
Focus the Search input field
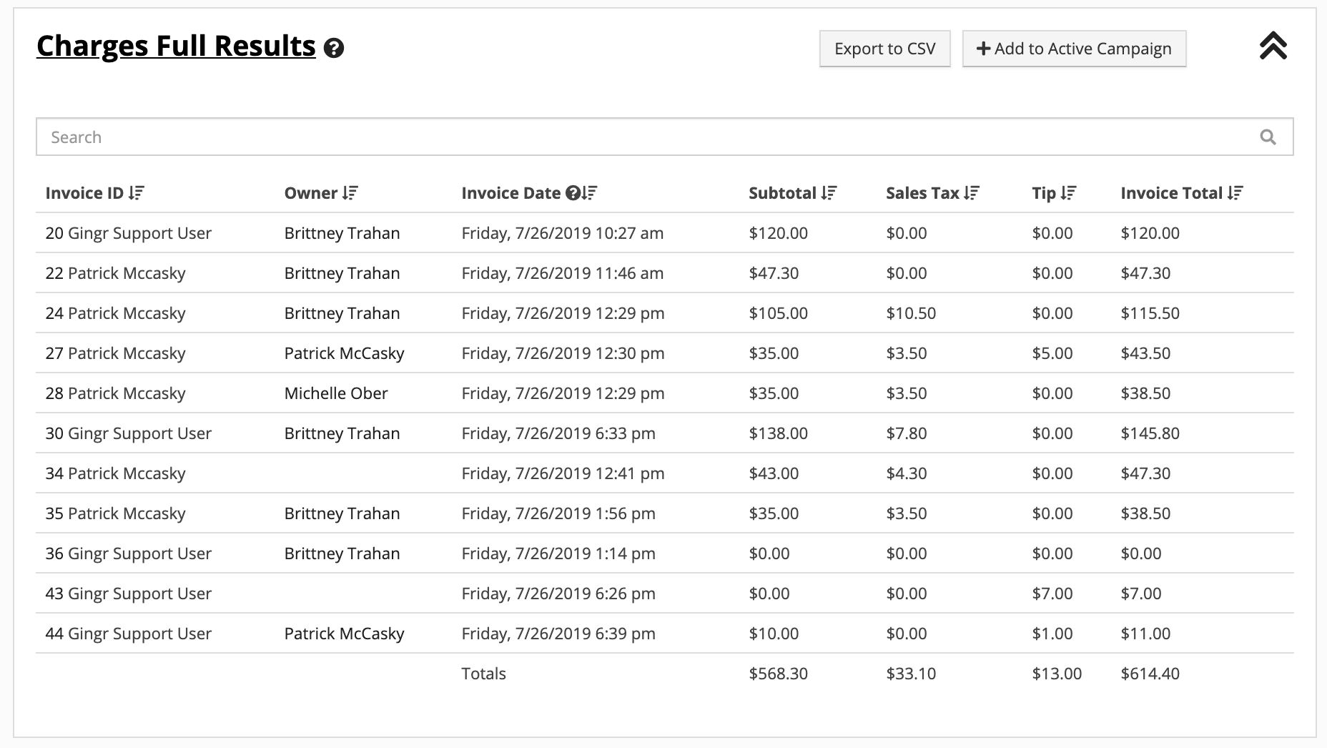[x=664, y=137]
